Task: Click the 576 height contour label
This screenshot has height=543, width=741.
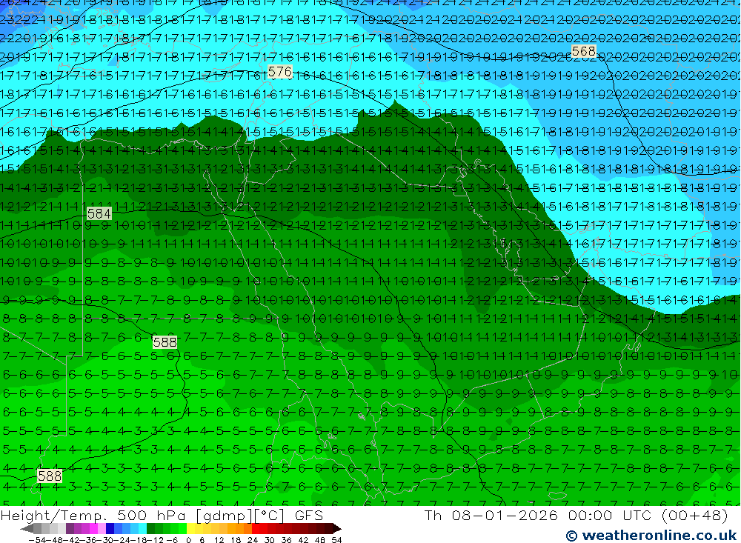Action: point(280,72)
